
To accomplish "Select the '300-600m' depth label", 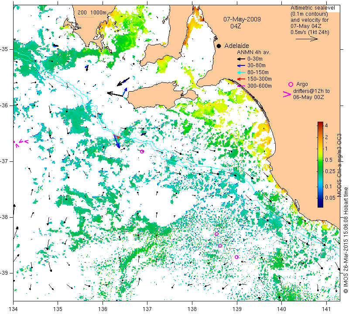I will 259,85.
